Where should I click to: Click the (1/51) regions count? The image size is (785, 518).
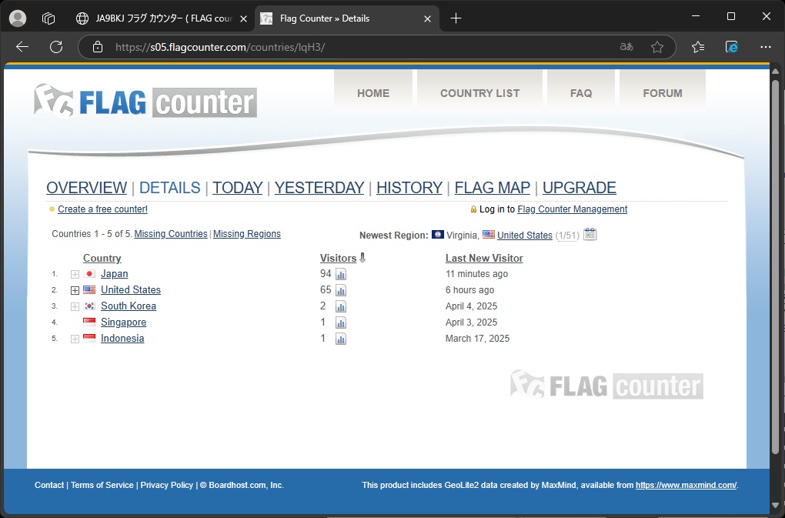click(566, 236)
